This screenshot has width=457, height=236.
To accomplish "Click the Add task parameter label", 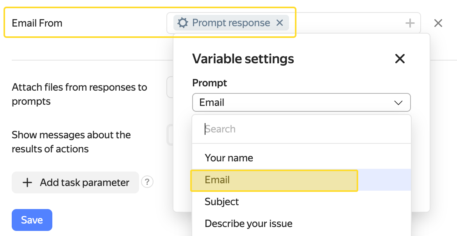I will point(84,182).
